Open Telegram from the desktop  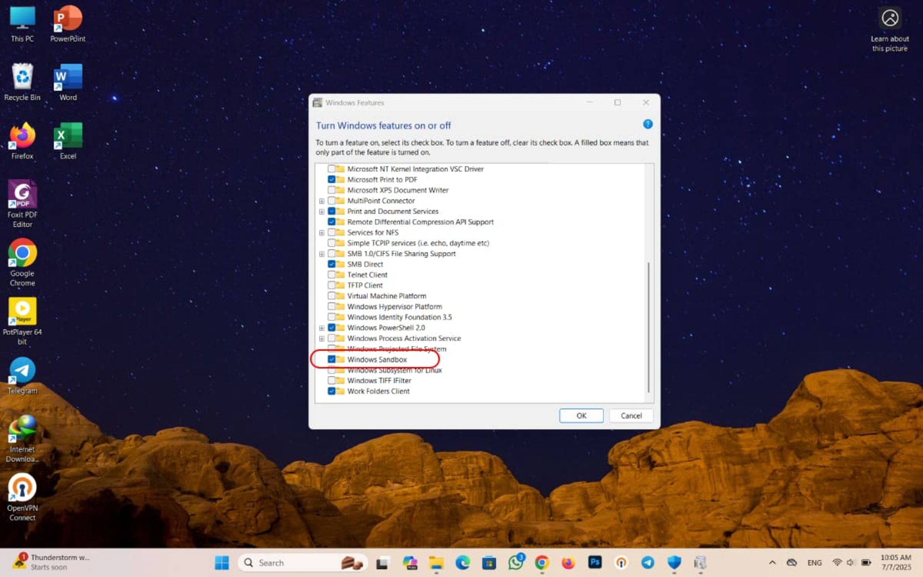(22, 370)
